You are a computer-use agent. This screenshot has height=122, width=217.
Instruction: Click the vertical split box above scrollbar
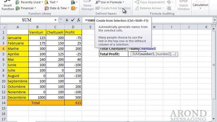point(214,25)
